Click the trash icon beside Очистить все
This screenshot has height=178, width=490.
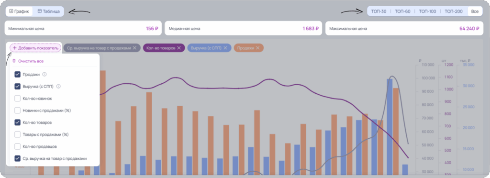coord(14,61)
